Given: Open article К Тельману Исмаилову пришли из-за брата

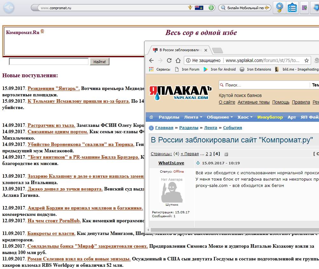Looking at the screenshot, I should click(79, 101).
